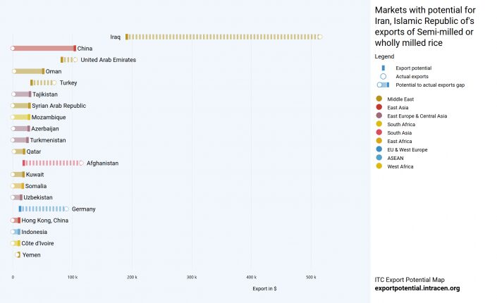Click the Hong Kong, China label

coord(44,221)
